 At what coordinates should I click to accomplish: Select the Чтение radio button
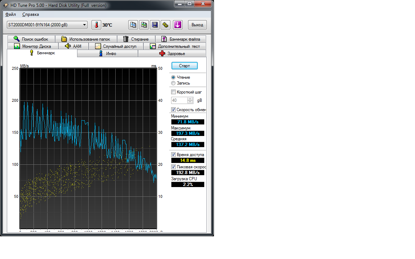(173, 77)
